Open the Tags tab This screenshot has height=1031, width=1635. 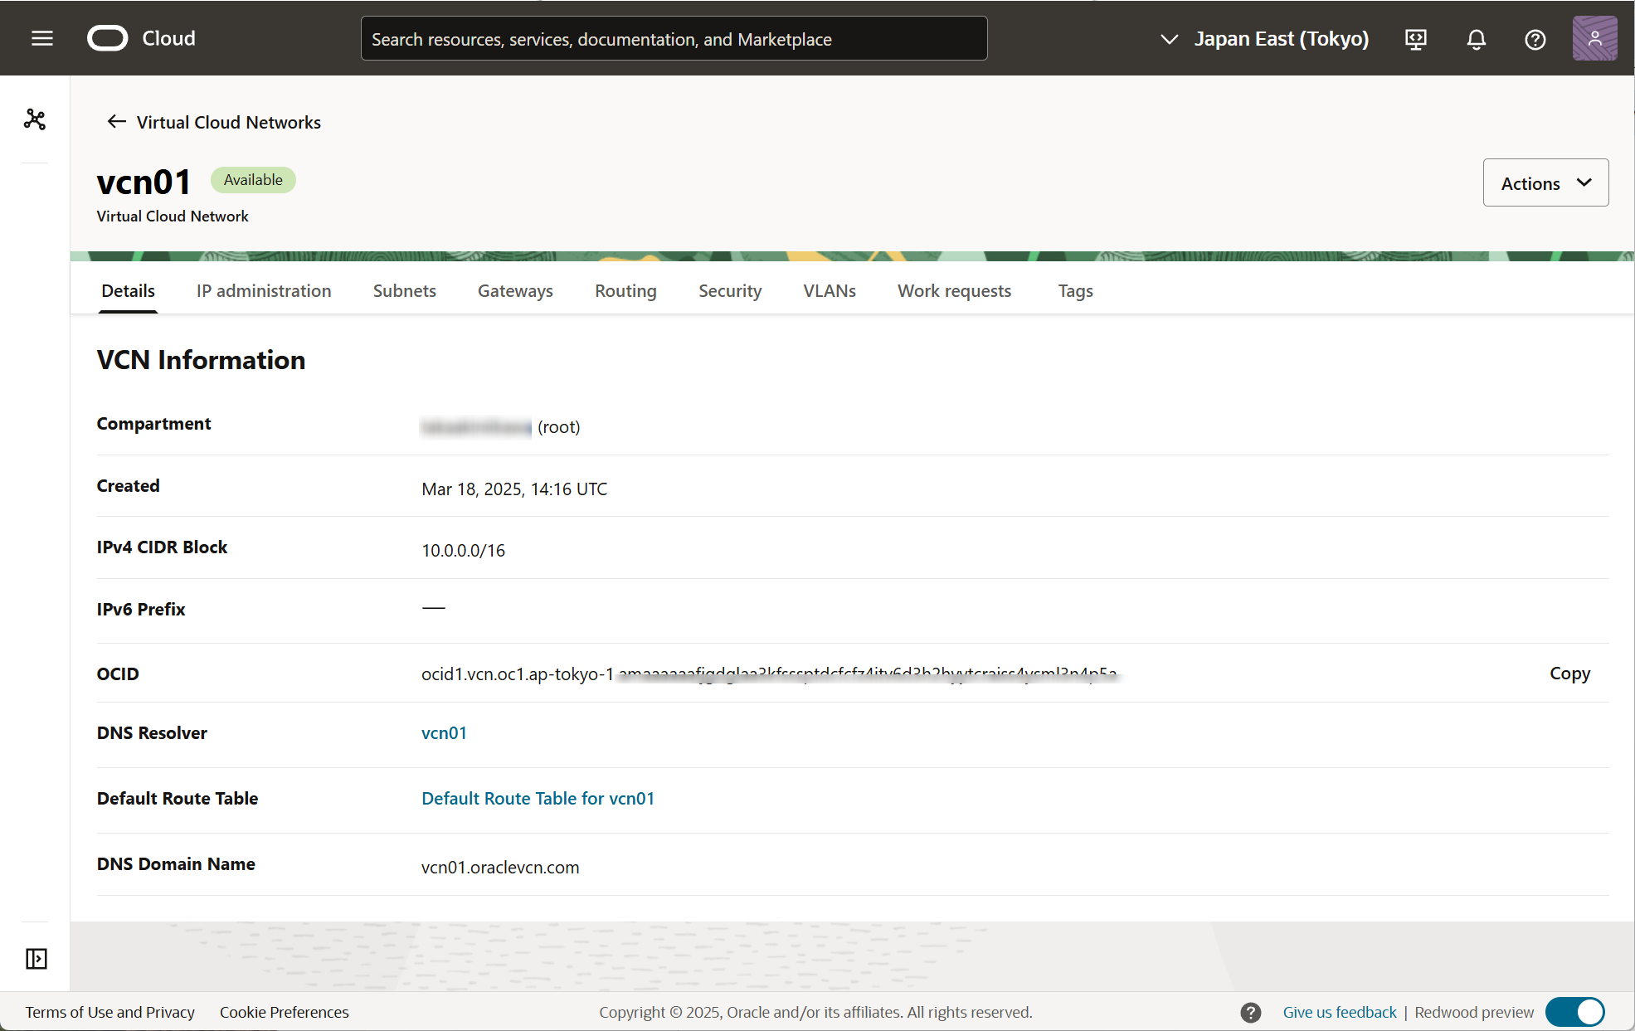1075,291
